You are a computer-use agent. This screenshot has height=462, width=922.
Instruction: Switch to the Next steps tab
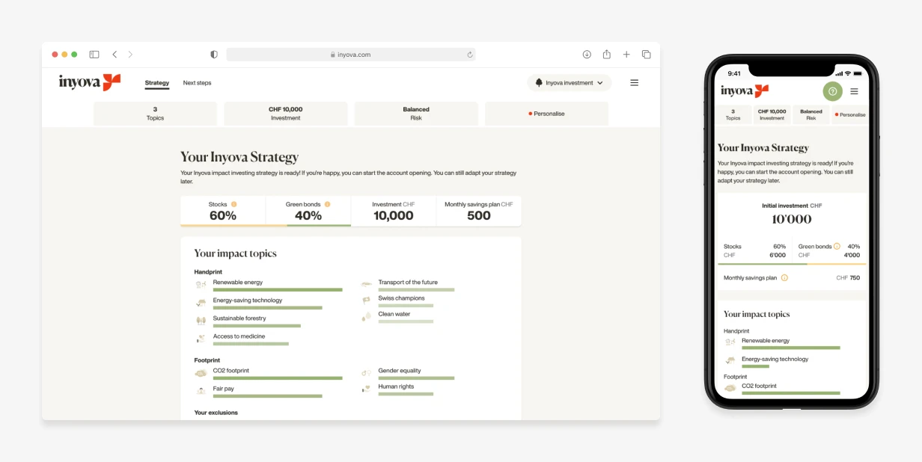(197, 82)
